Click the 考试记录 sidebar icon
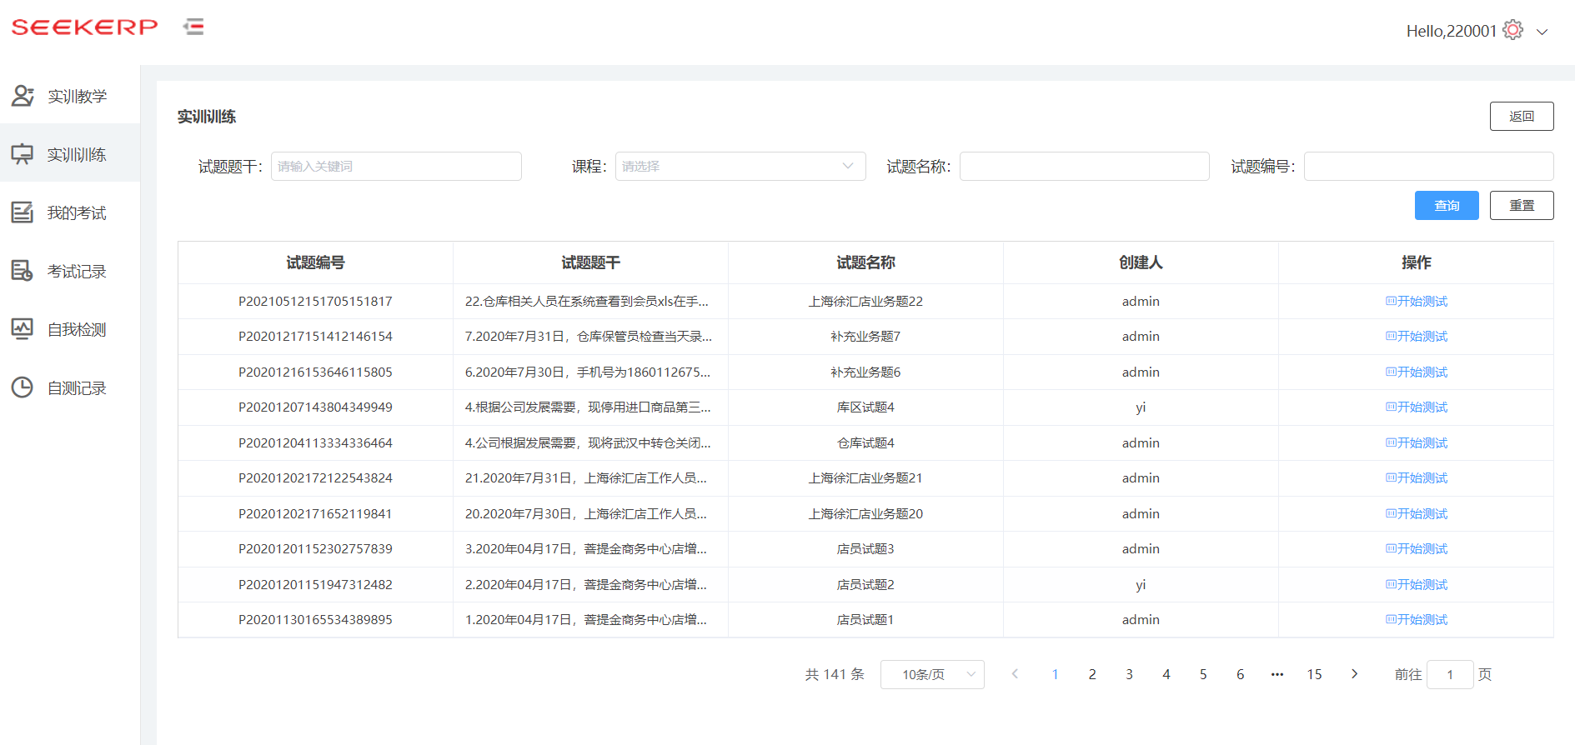The height and width of the screenshot is (745, 1575). tap(23, 271)
